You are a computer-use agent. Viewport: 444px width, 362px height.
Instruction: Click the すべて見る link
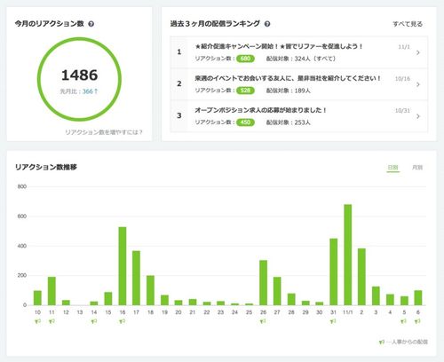[408, 24]
